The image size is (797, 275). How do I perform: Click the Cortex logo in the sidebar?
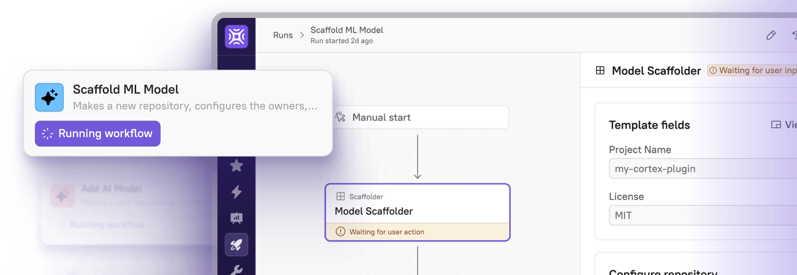pyautogui.click(x=236, y=36)
